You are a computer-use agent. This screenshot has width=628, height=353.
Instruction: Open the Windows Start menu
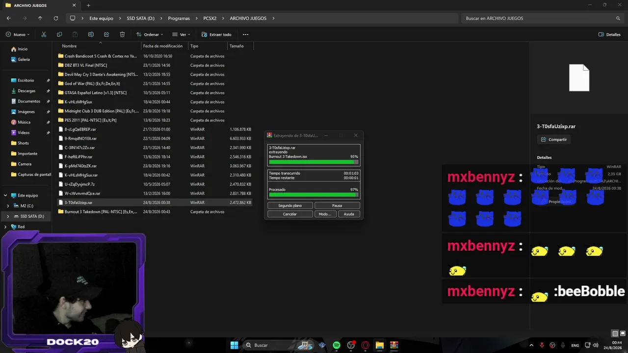click(x=235, y=345)
